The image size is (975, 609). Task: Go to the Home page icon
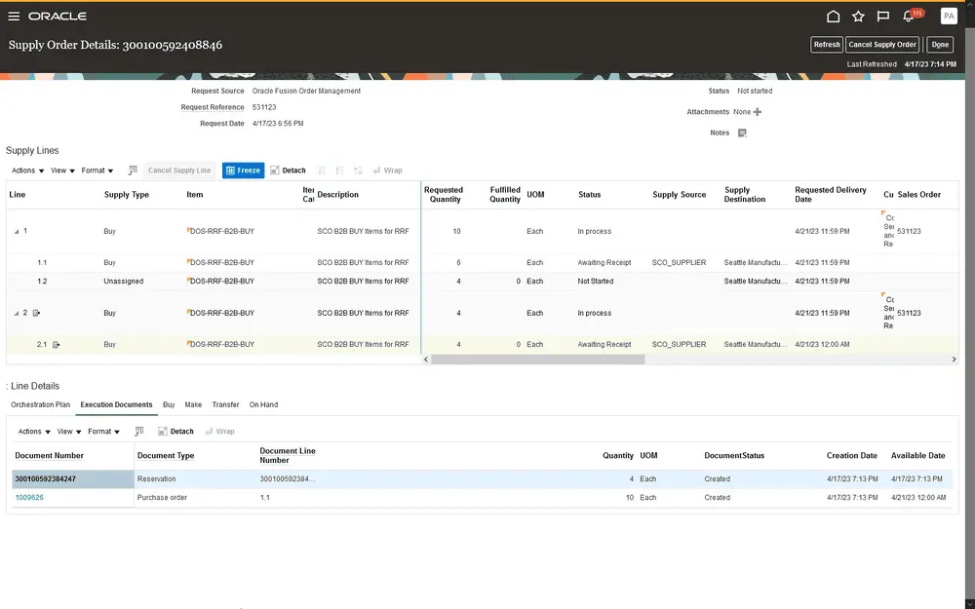[833, 17]
